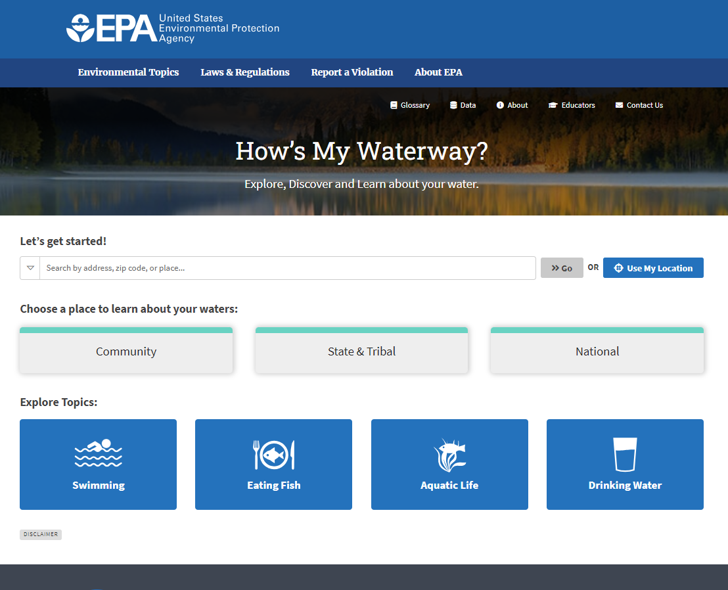The image size is (728, 590).
Task: Click the fish and plant Aquatic Life icon
Action: 449,455
